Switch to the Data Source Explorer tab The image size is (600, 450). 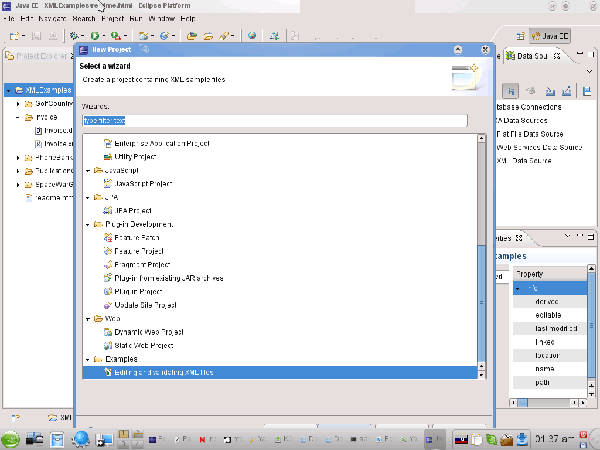pos(532,56)
